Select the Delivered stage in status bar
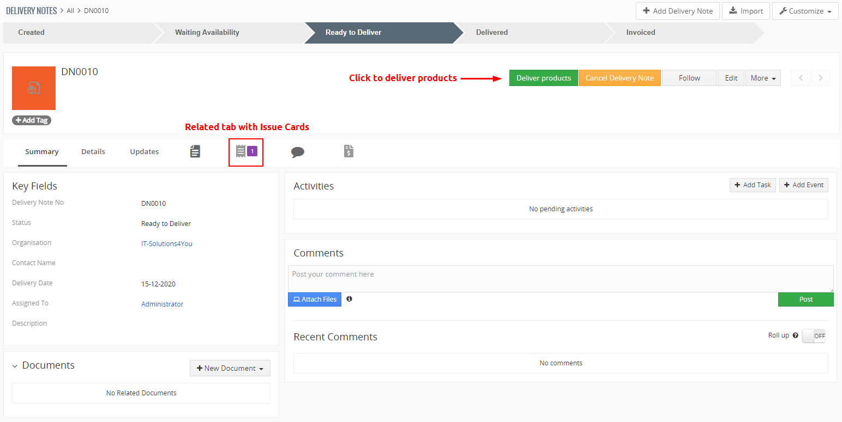 coord(491,33)
